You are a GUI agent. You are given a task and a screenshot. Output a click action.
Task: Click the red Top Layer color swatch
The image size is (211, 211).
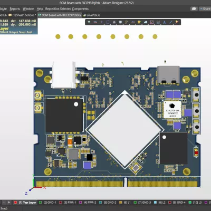[x=15, y=203]
